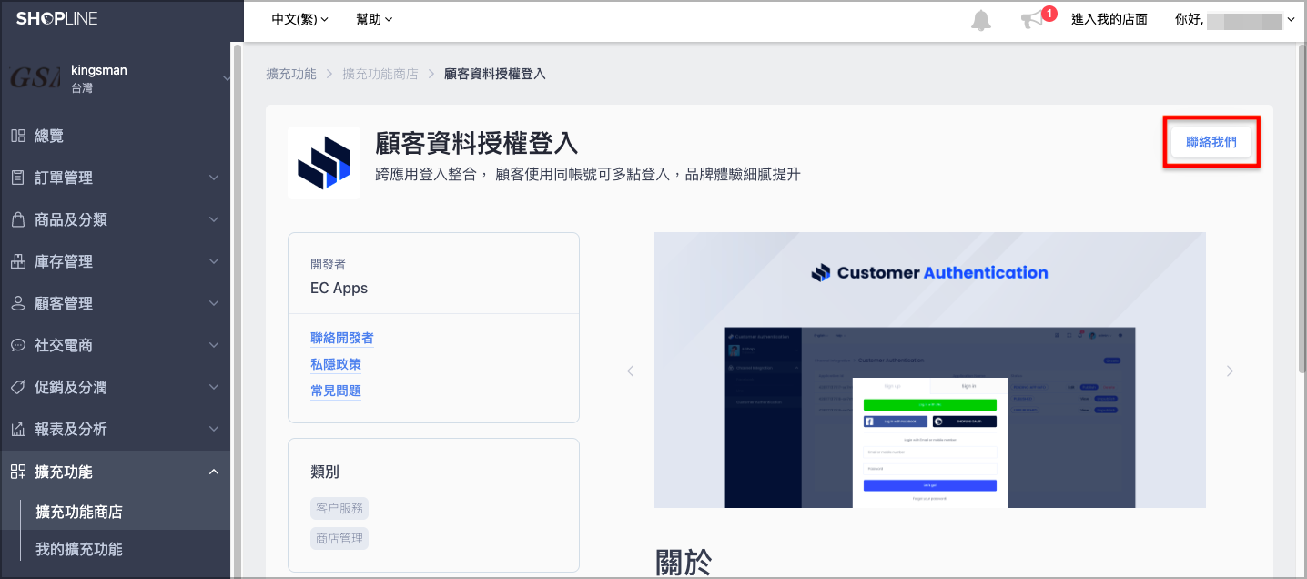This screenshot has height=579, width=1307.
Task: Expand the 庫存管理 sidebar section
Action: coord(115,261)
